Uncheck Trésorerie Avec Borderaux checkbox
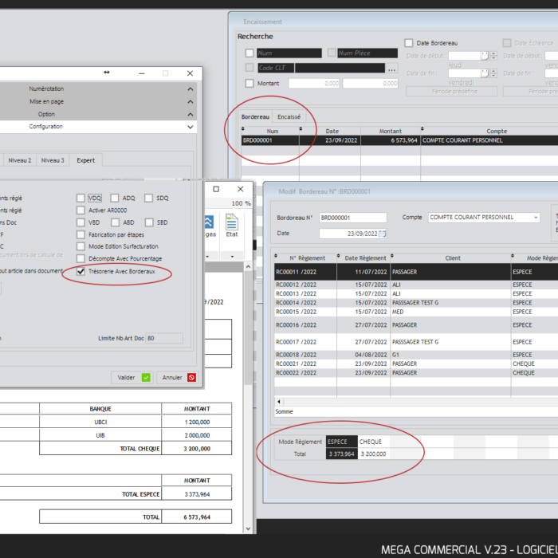This screenshot has height=558, width=558. tap(81, 272)
